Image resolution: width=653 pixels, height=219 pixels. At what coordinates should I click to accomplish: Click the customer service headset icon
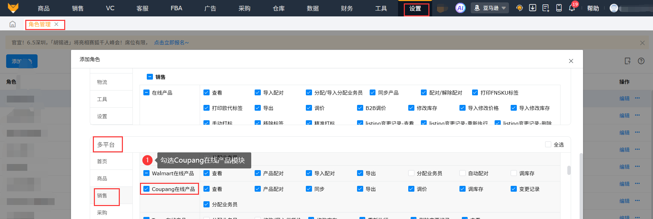coord(519,8)
